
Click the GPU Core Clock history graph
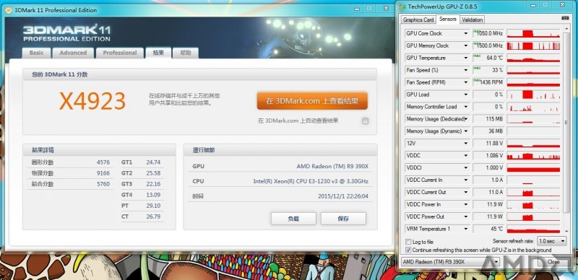coord(533,33)
